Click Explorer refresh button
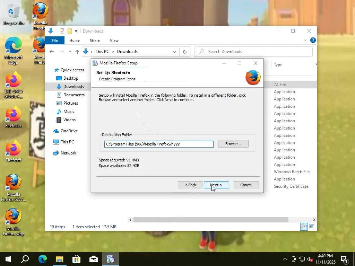This screenshot has width=355, height=266. point(185,52)
